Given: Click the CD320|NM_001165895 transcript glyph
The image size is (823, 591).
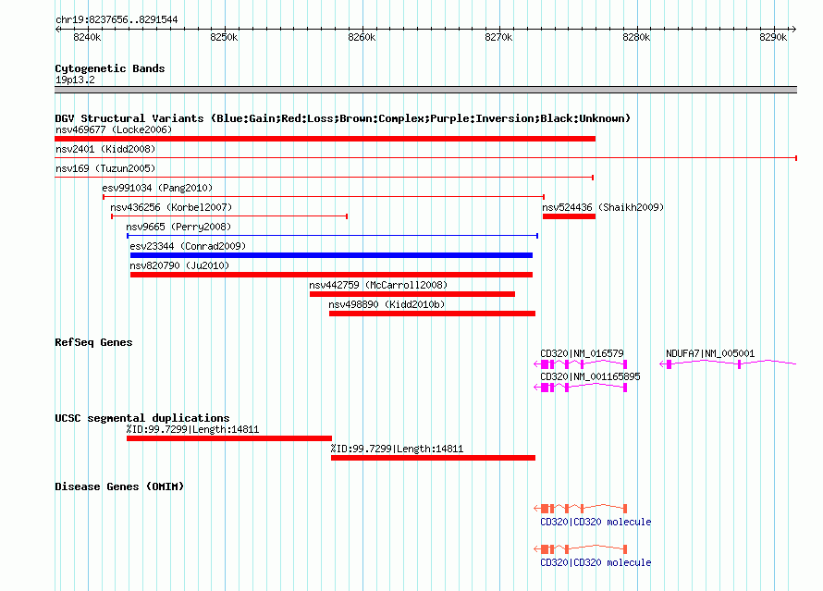Looking at the screenshot, I should pyautogui.click(x=581, y=388).
